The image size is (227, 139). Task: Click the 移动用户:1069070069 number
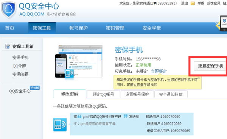[163, 117]
